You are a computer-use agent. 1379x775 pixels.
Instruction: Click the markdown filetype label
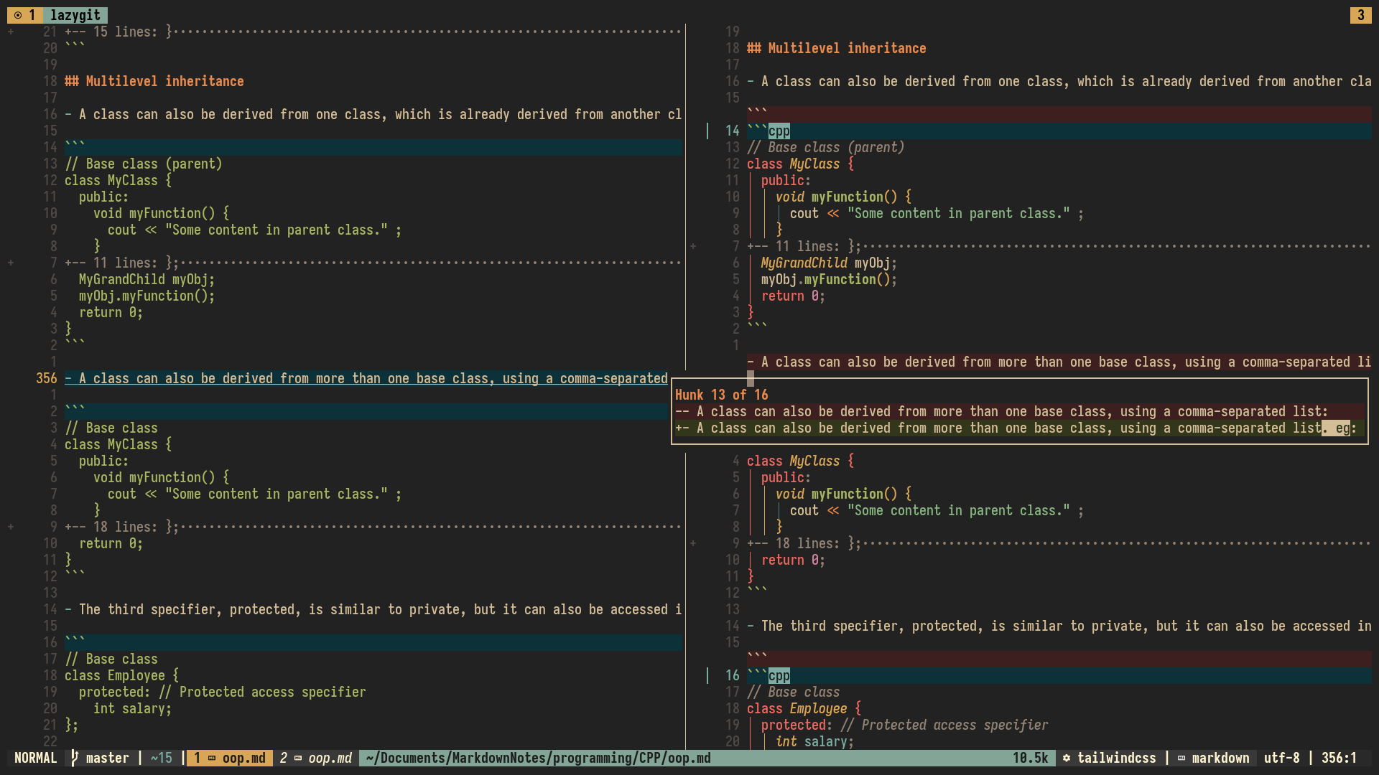point(1221,758)
